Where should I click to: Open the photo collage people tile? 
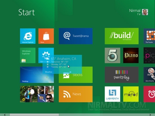pyautogui.click(x=37, y=94)
